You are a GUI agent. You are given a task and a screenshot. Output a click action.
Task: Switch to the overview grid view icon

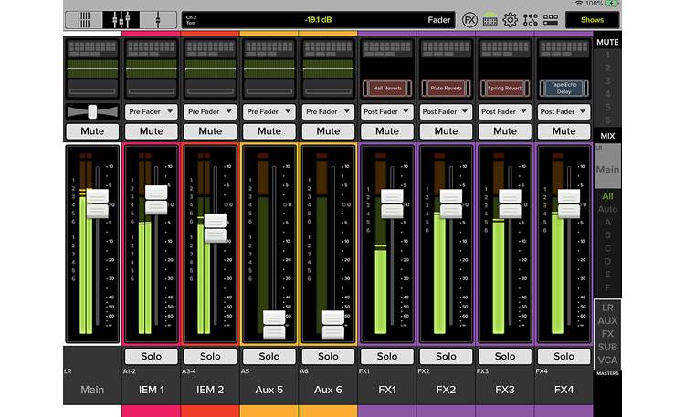click(84, 20)
